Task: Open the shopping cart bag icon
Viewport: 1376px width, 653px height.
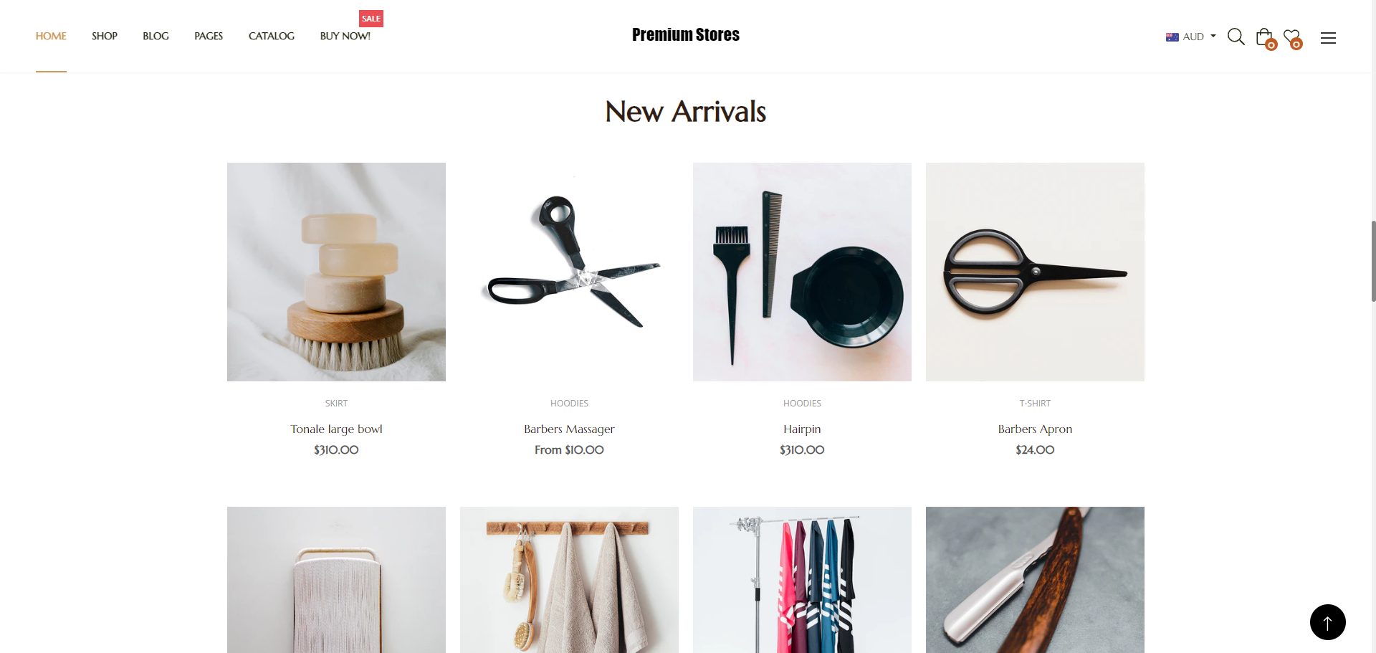Action: (1266, 38)
